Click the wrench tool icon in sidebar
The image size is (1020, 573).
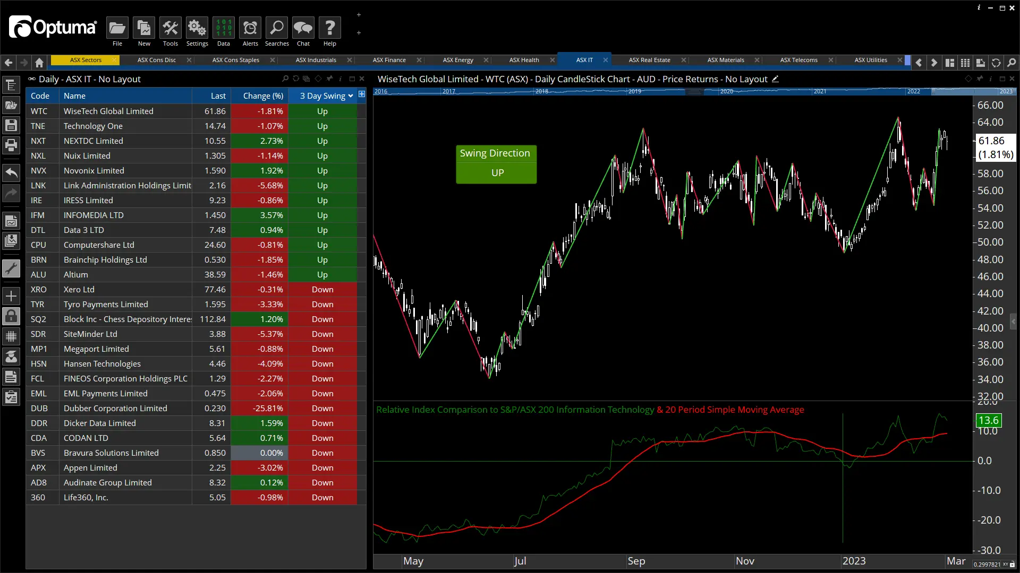pos(11,268)
